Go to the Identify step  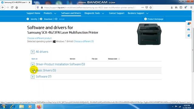pyautogui.click(x=34, y=19)
